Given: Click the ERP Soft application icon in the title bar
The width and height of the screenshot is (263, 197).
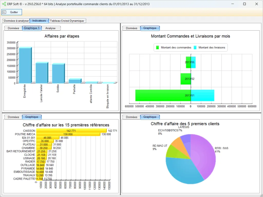Looking at the screenshot, I should point(4,4).
